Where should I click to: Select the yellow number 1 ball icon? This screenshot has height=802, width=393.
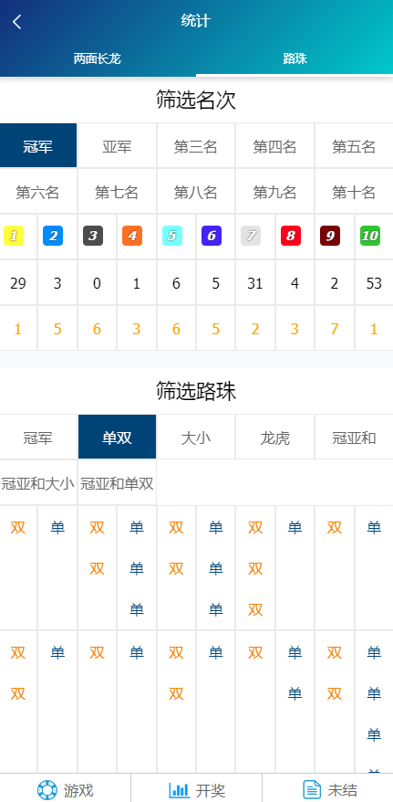tap(14, 236)
